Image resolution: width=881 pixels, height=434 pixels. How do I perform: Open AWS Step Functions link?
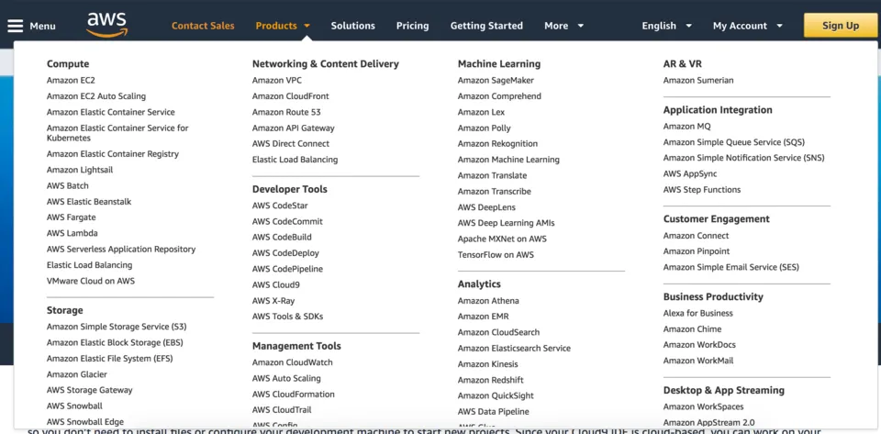point(702,190)
